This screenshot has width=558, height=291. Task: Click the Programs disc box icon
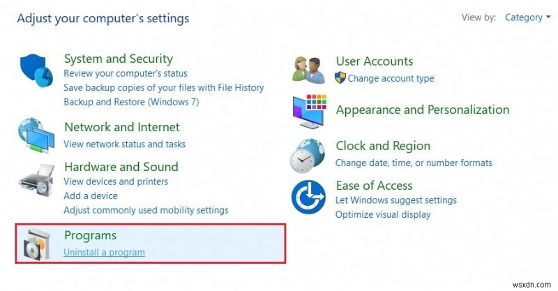pos(36,244)
